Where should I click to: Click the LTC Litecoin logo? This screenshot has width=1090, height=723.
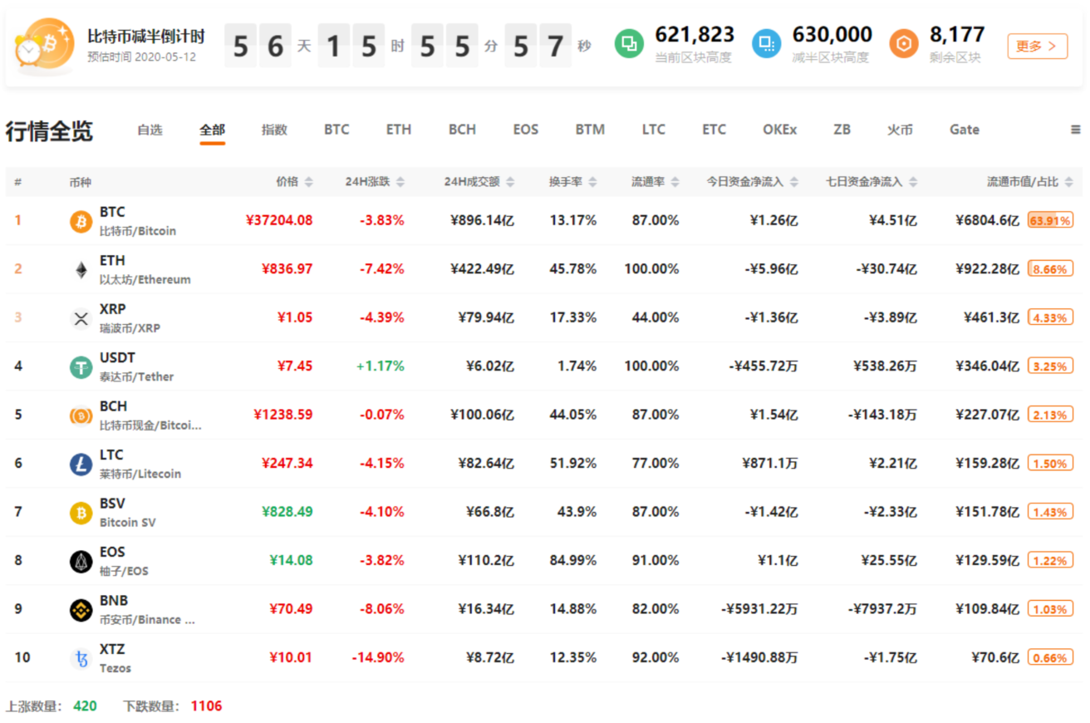click(81, 464)
